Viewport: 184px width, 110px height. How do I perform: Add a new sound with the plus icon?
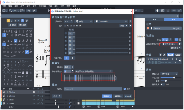coord(160,55)
